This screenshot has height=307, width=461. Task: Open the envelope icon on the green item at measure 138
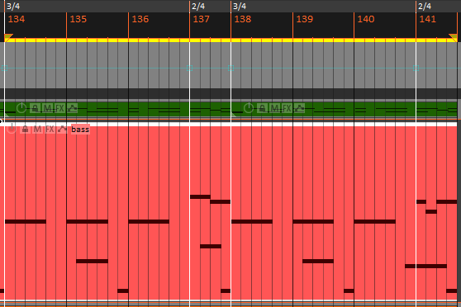point(300,108)
